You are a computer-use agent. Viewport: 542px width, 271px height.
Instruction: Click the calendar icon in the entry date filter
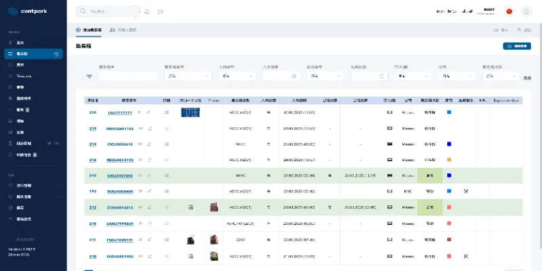click(295, 77)
